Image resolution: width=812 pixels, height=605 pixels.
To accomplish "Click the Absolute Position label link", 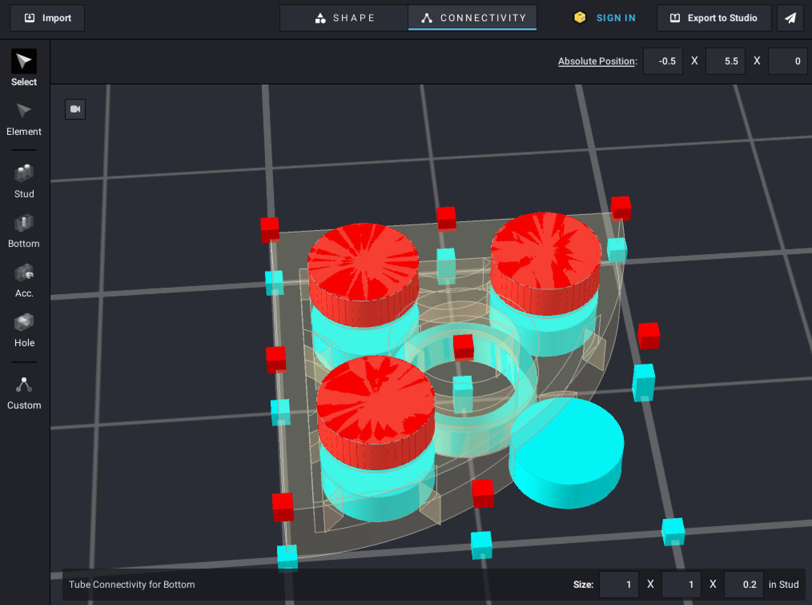I will coord(597,61).
